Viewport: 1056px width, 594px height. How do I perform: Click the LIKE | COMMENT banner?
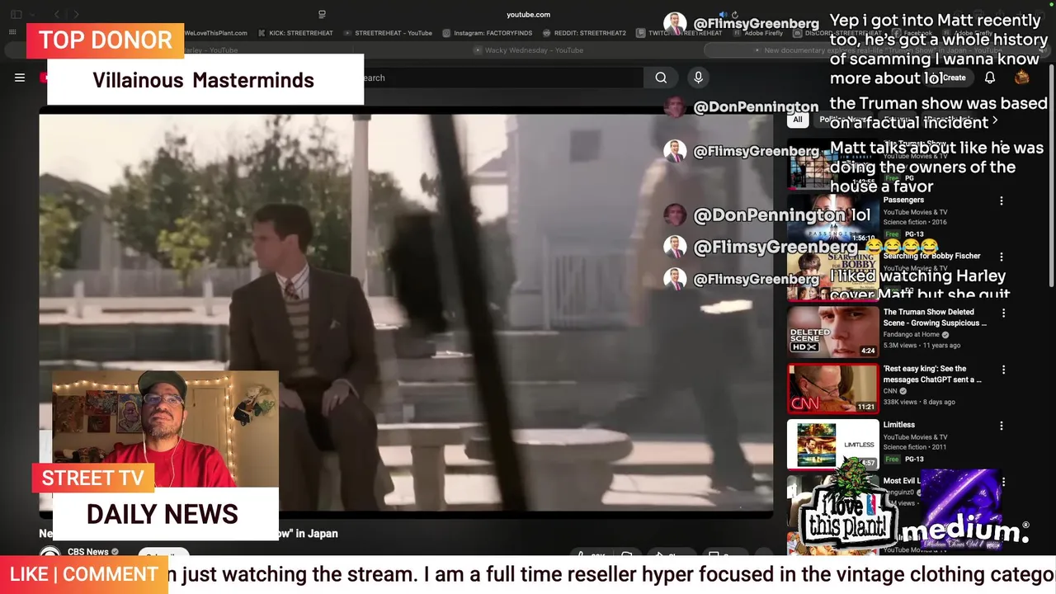click(x=83, y=574)
